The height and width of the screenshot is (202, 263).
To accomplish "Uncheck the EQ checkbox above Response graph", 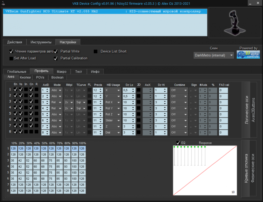I will coord(178,143).
